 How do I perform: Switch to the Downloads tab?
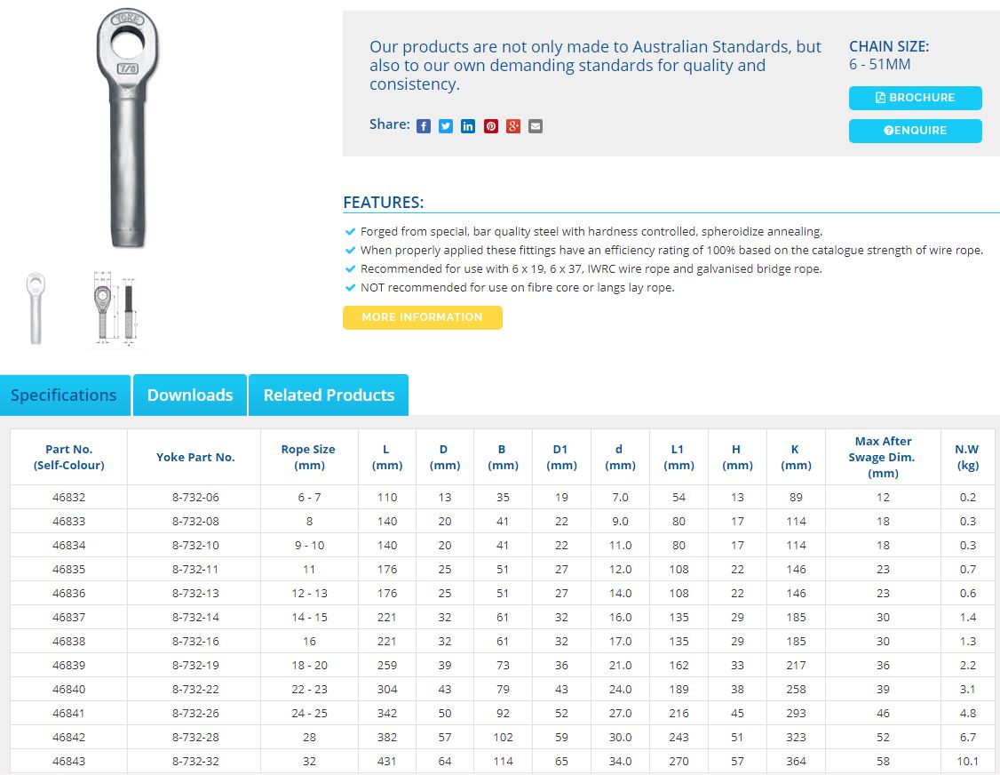pyautogui.click(x=190, y=395)
